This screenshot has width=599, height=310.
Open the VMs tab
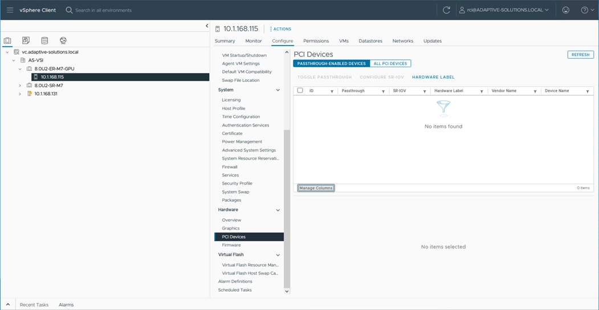click(344, 41)
